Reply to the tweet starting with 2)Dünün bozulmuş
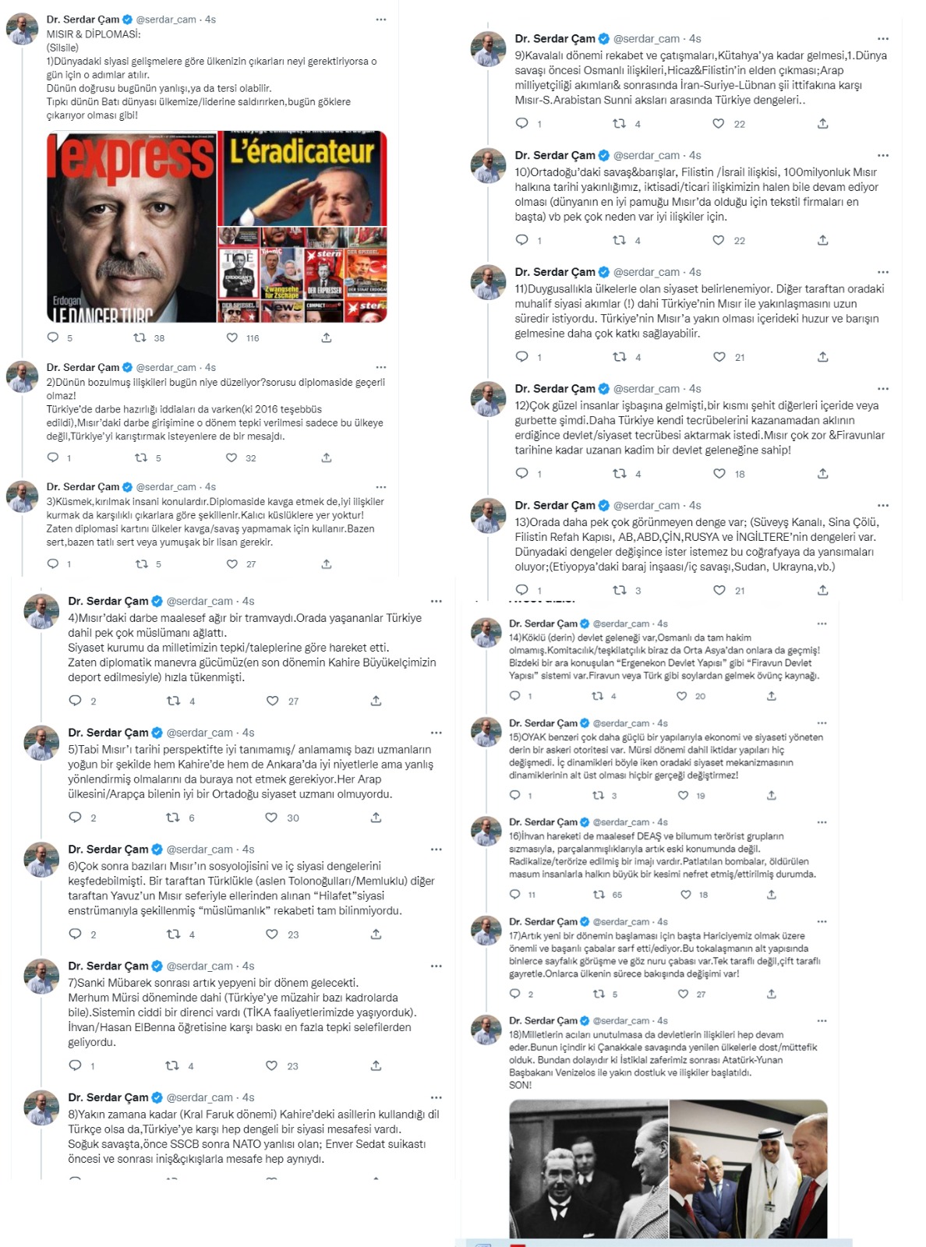 pyautogui.click(x=53, y=457)
